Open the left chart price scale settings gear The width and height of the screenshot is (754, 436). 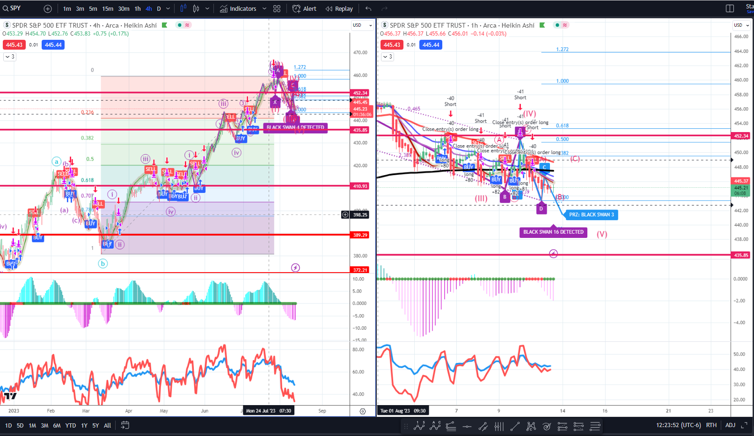point(363,411)
